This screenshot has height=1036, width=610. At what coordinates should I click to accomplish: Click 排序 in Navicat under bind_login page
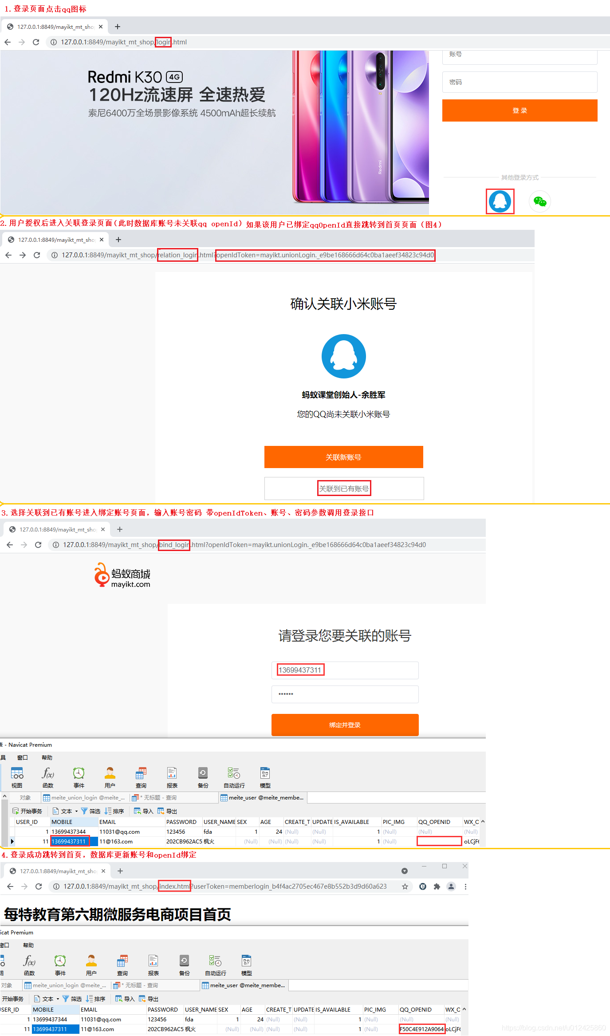pos(114,811)
